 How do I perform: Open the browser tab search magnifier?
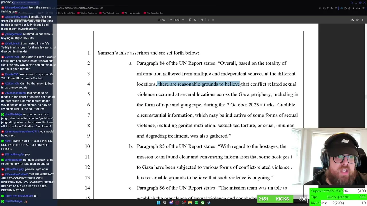352,3
